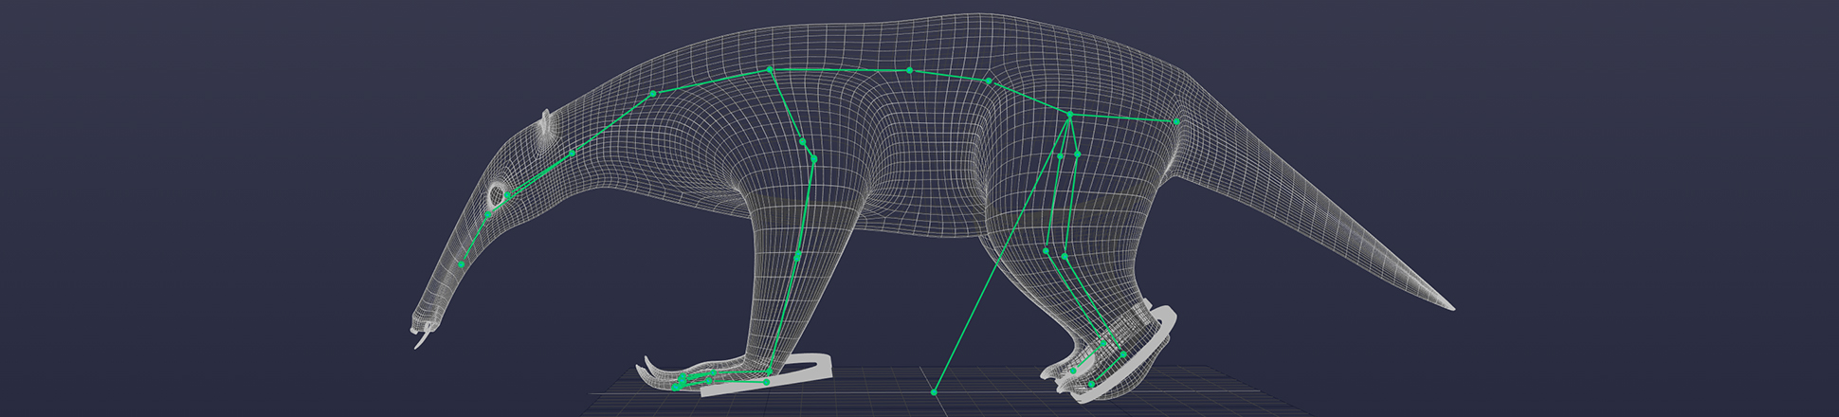Select the pole vector joint on the floor grid
This screenshot has width=1839, height=417.
pyautogui.click(x=934, y=391)
